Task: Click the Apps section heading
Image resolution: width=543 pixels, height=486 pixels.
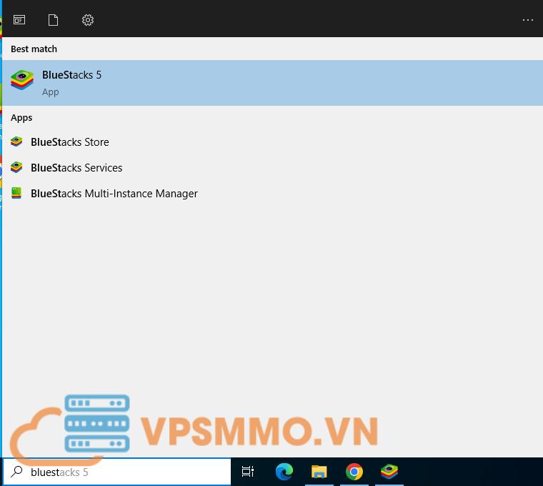Action: (21, 118)
